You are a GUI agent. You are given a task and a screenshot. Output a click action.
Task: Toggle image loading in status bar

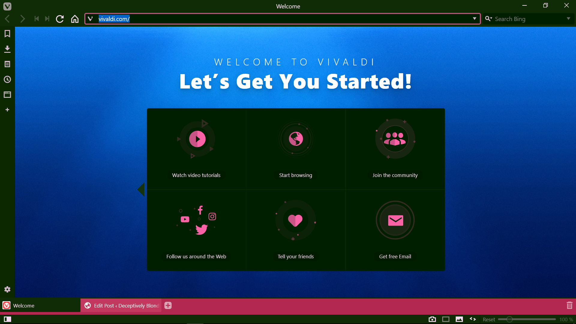pyautogui.click(x=459, y=319)
